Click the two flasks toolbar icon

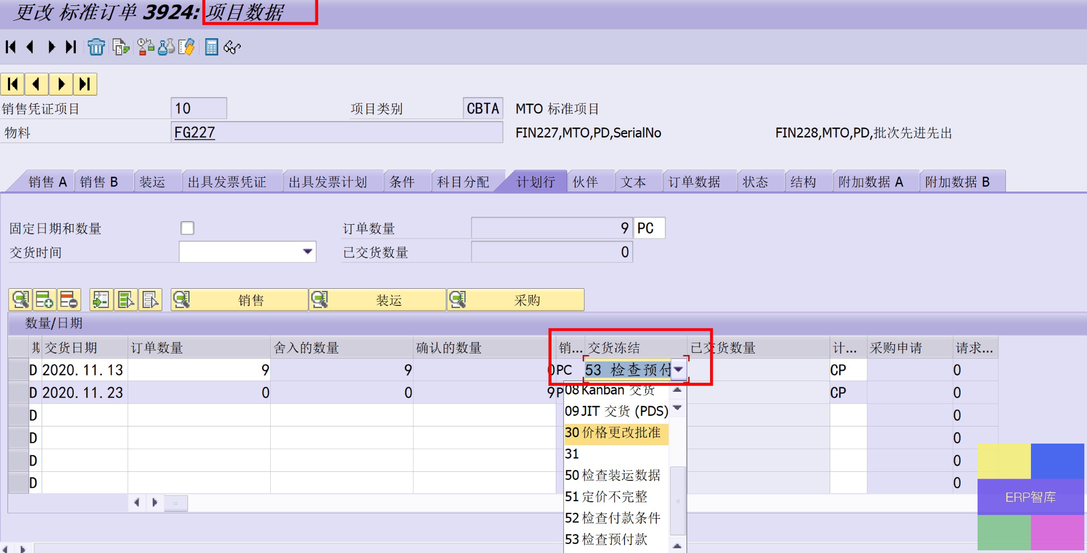166,47
